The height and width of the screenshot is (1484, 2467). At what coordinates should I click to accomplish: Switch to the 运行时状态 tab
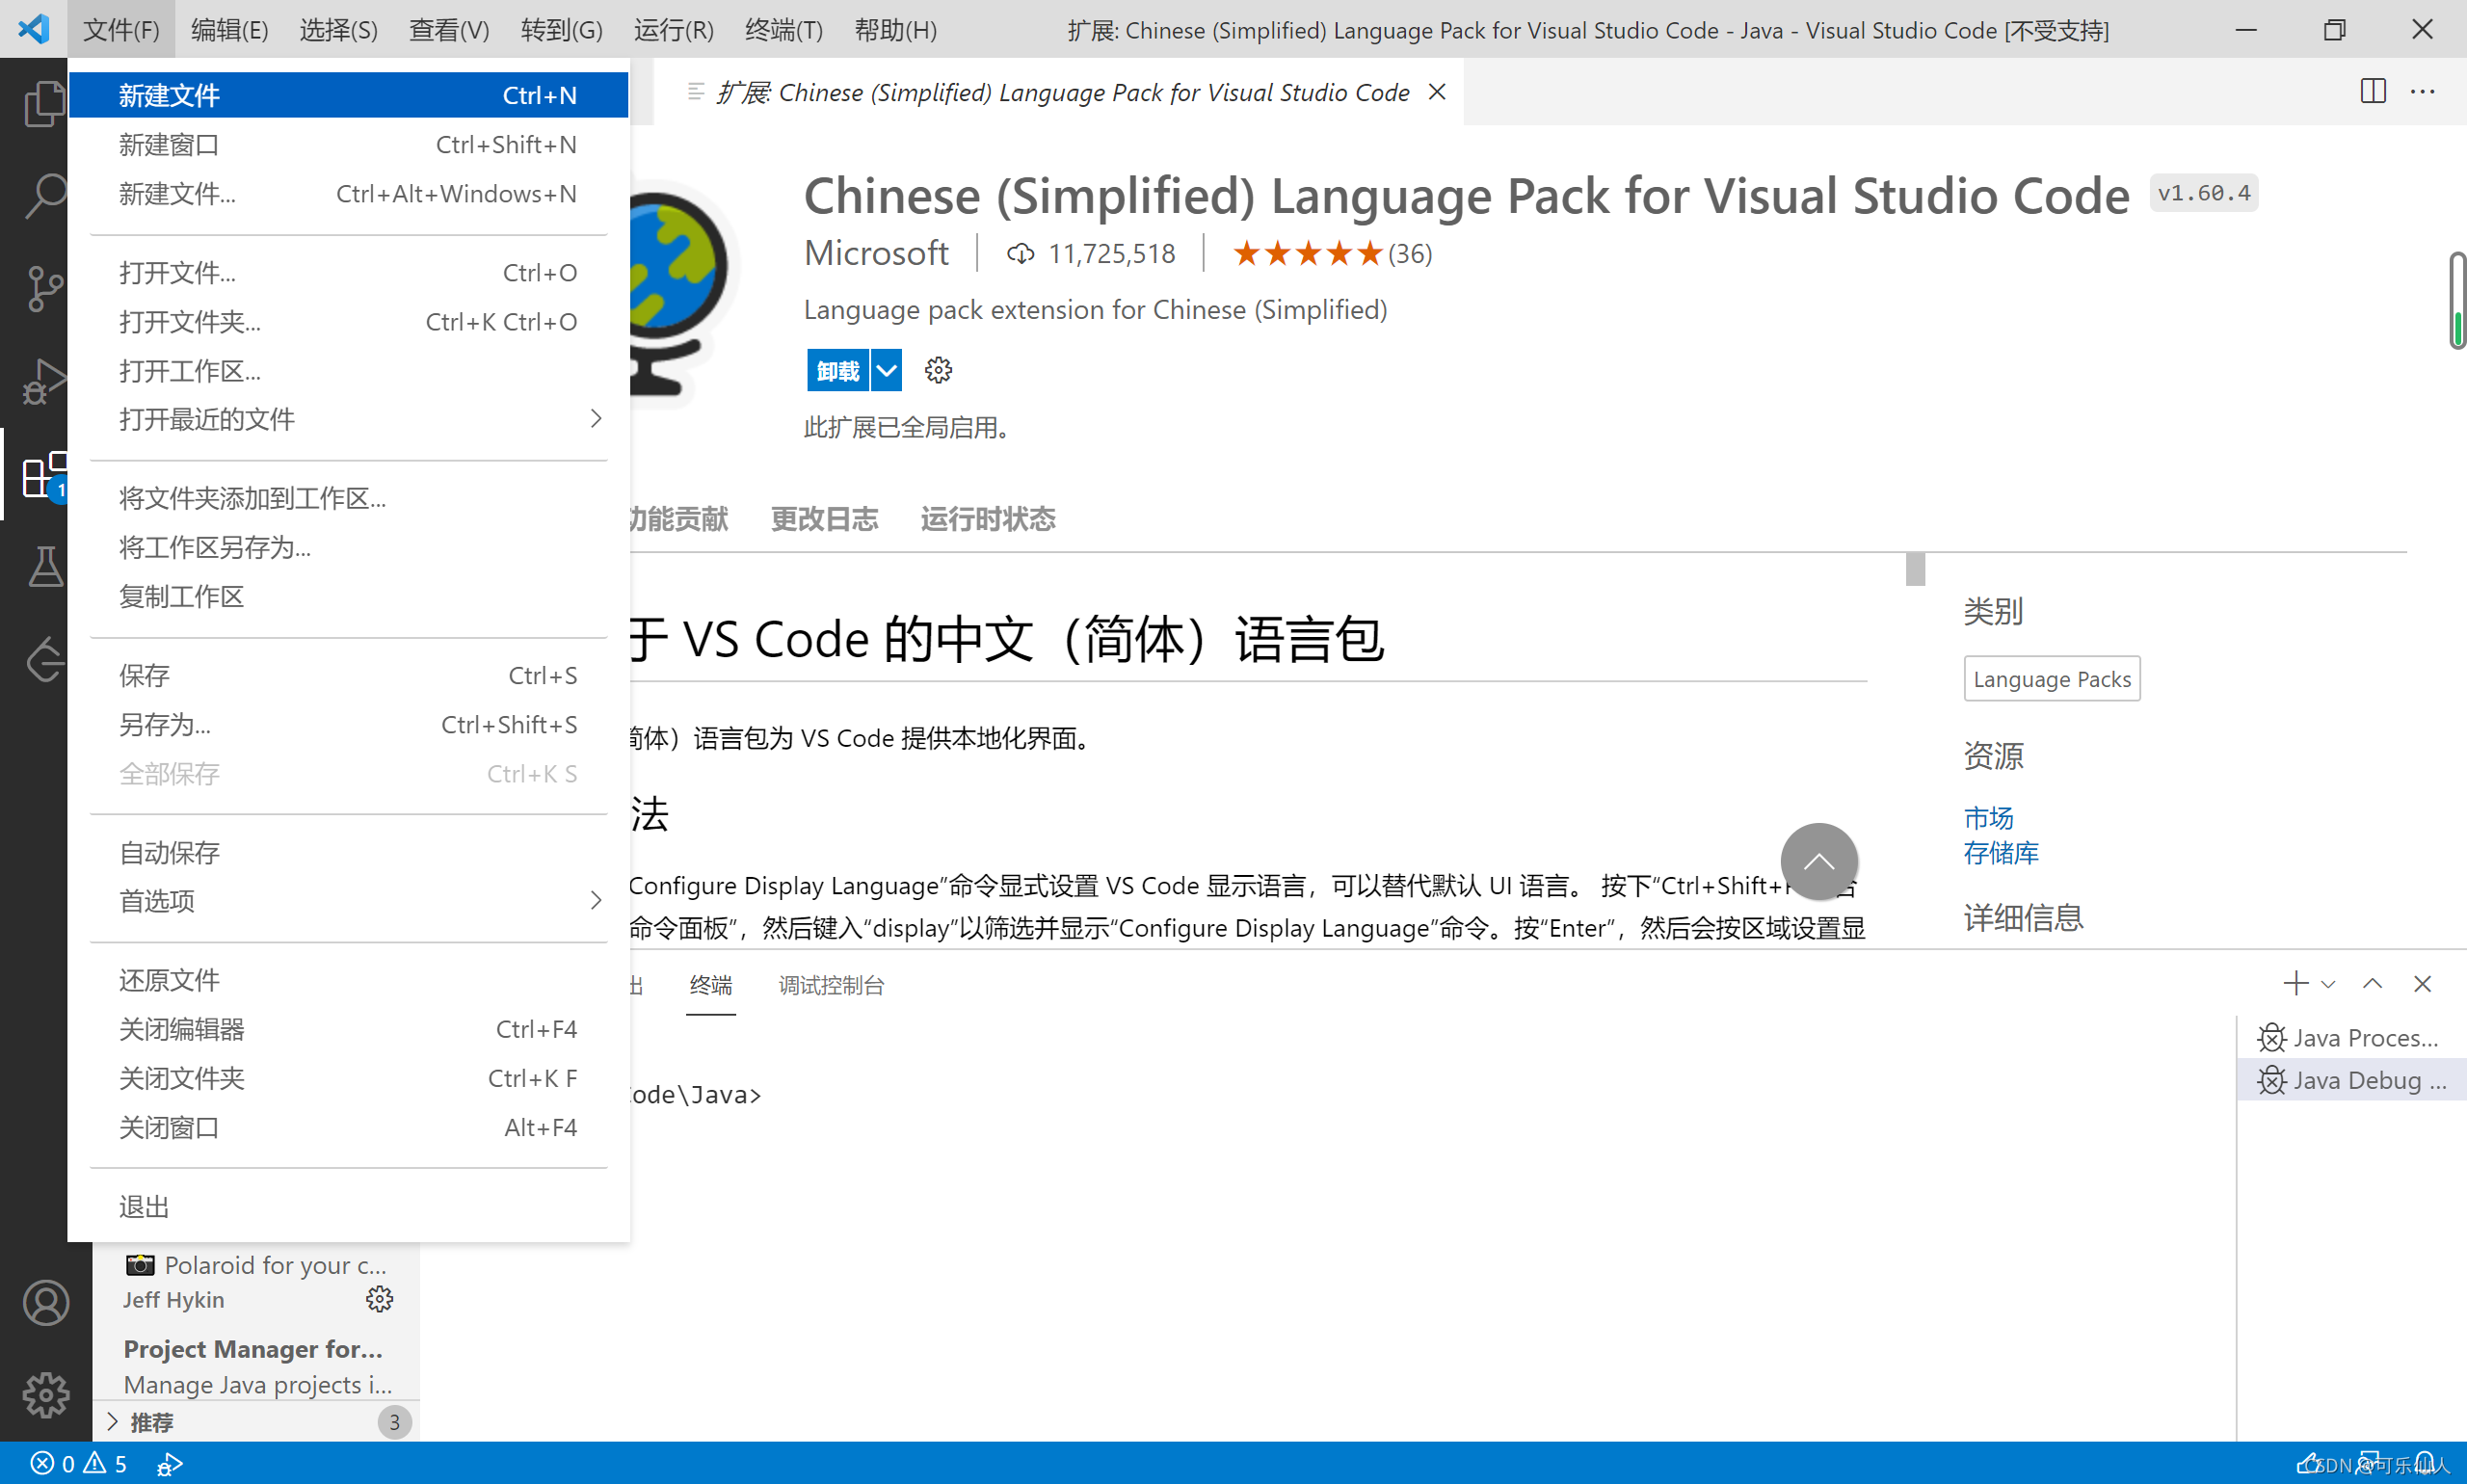[988, 518]
